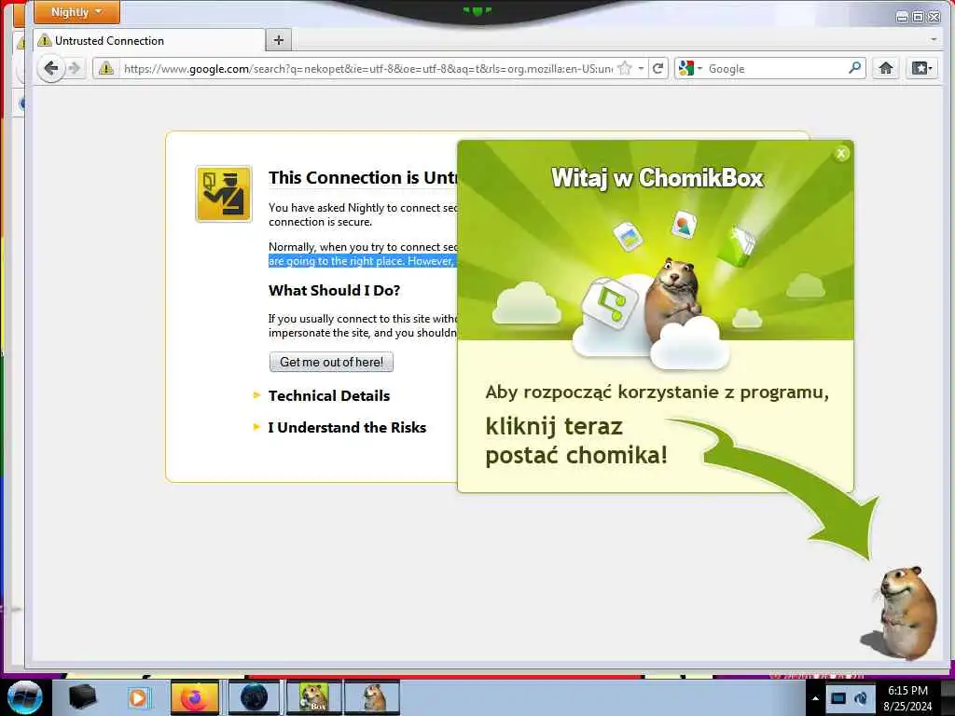Open the Firefox taskbar icon
Image resolution: width=955 pixels, height=716 pixels.
(x=195, y=697)
